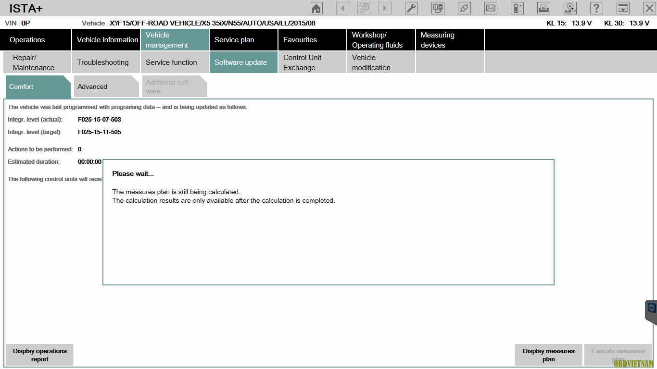Click actual level F025-15-07-503
This screenshot has width=657, height=369.
[x=100, y=120]
